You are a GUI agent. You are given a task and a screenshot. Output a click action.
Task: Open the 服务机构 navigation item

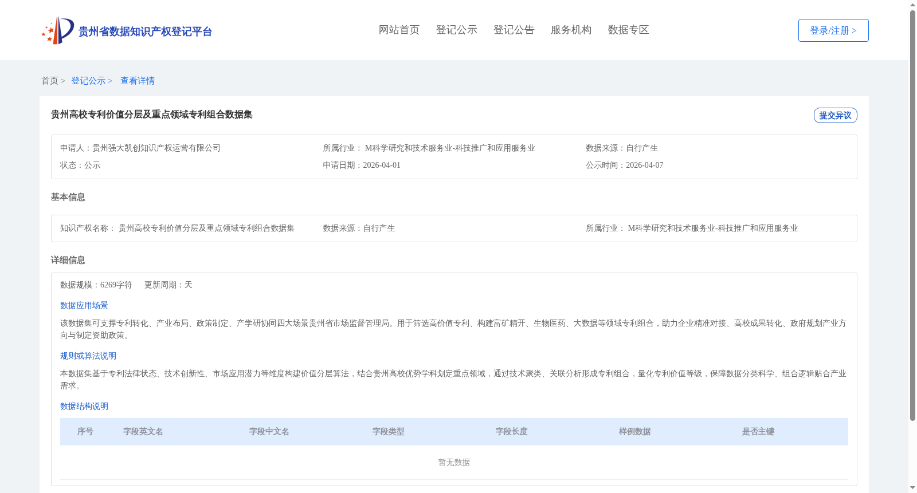(571, 30)
